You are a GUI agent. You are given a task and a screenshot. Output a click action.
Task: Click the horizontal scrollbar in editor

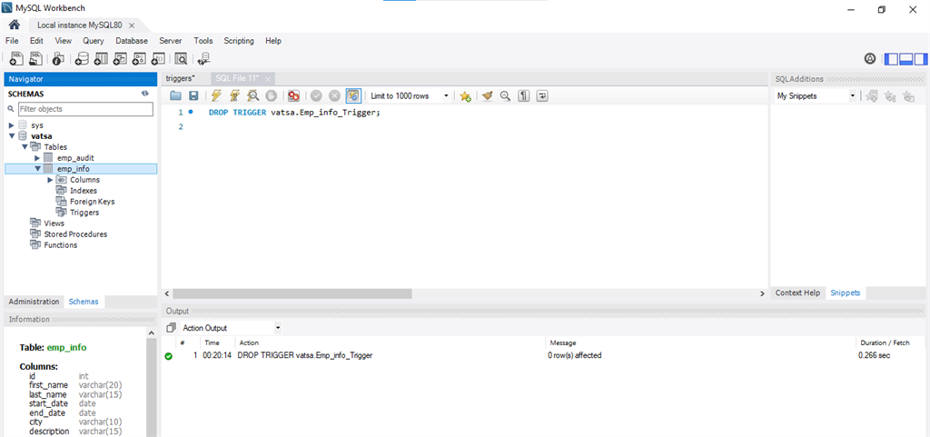click(292, 293)
